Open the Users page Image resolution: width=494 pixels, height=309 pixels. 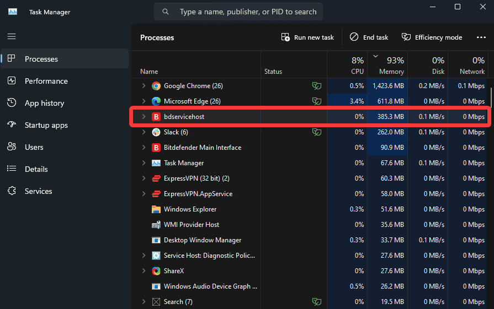click(65, 147)
